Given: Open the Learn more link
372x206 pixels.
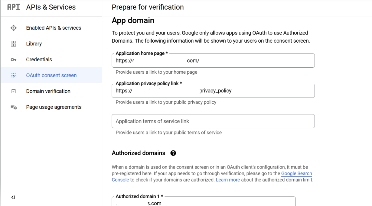Looking at the screenshot, I should [228, 180].
